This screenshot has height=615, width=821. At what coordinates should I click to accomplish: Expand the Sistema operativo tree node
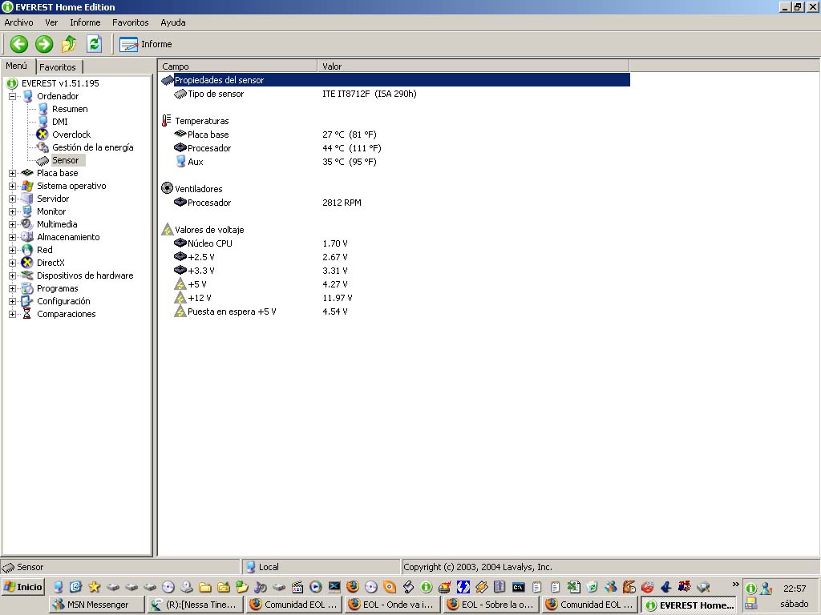(13, 186)
